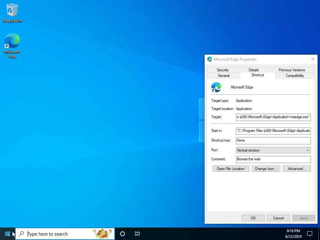Open the Advanced shortcut options
320x240 pixels.
[x=297, y=169]
